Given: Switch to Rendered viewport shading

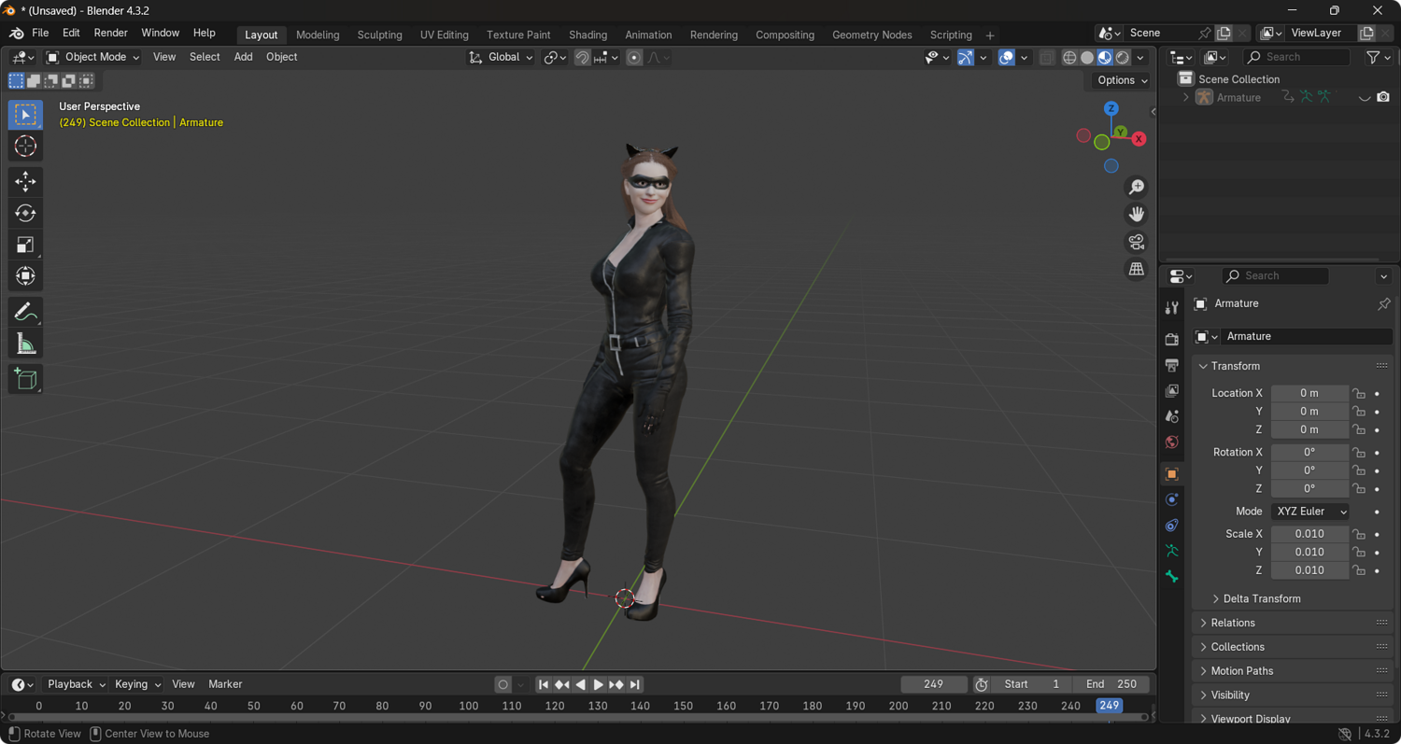Looking at the screenshot, I should click(x=1123, y=58).
